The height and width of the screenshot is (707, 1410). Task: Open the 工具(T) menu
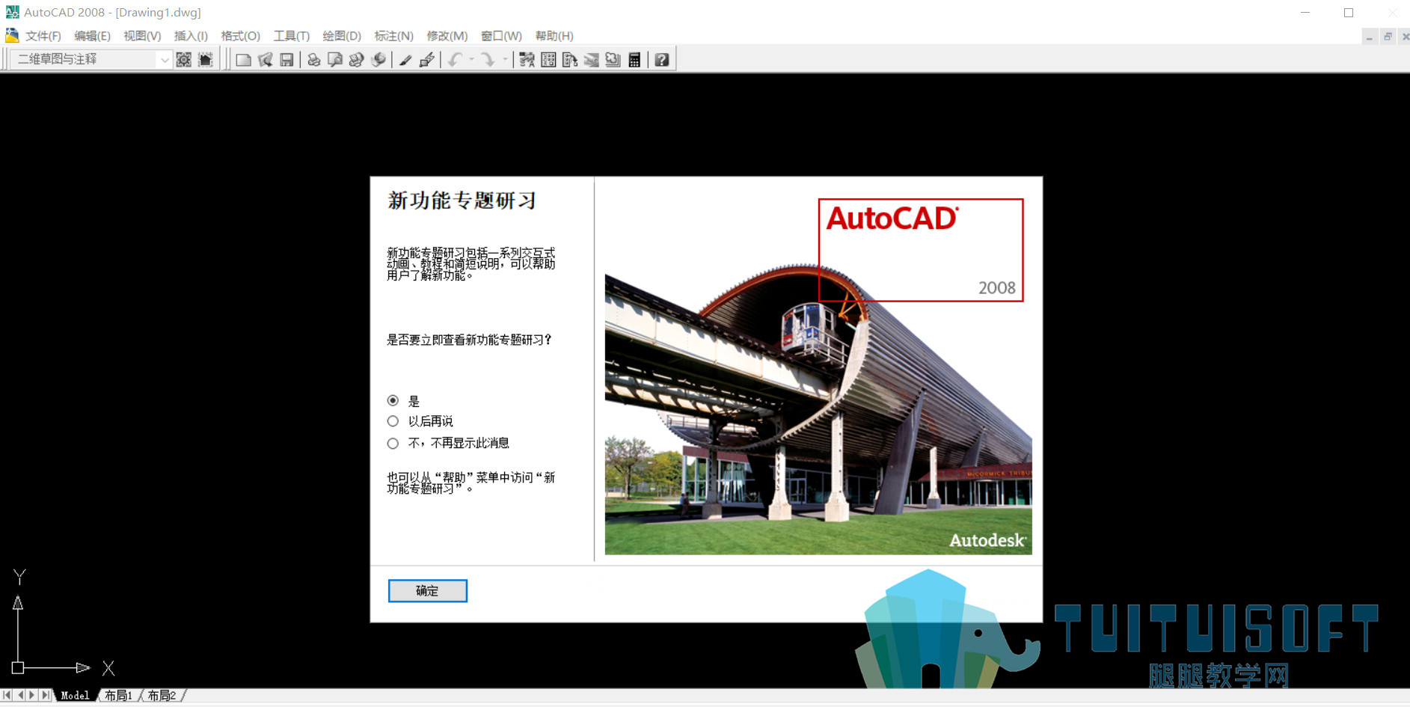point(291,36)
